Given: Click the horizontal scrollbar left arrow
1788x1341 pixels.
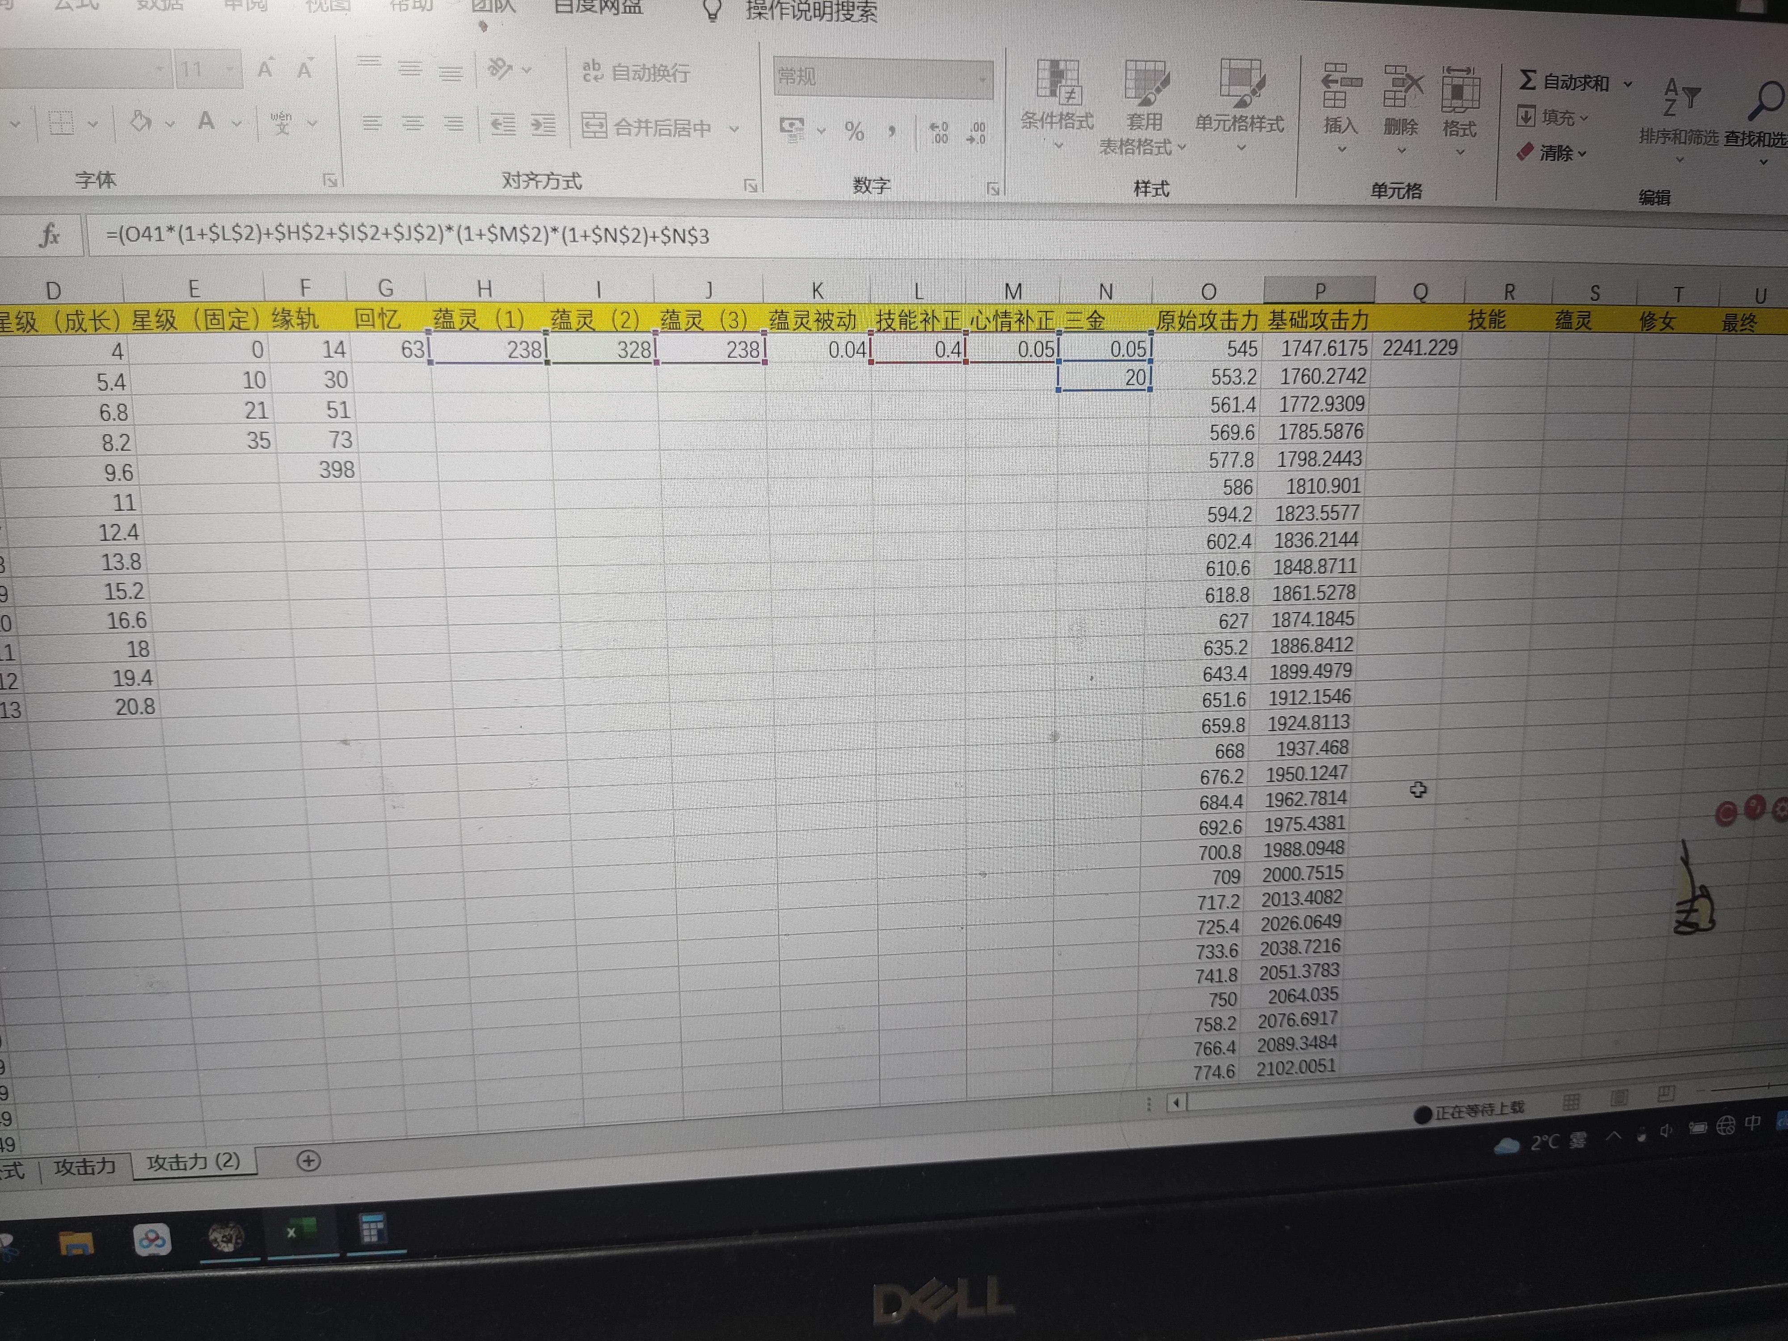Looking at the screenshot, I should tap(1177, 1102).
